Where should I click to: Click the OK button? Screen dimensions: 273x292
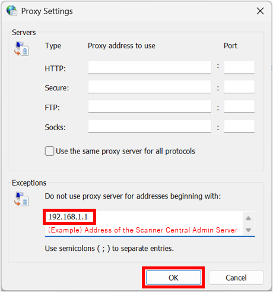coord(173,278)
